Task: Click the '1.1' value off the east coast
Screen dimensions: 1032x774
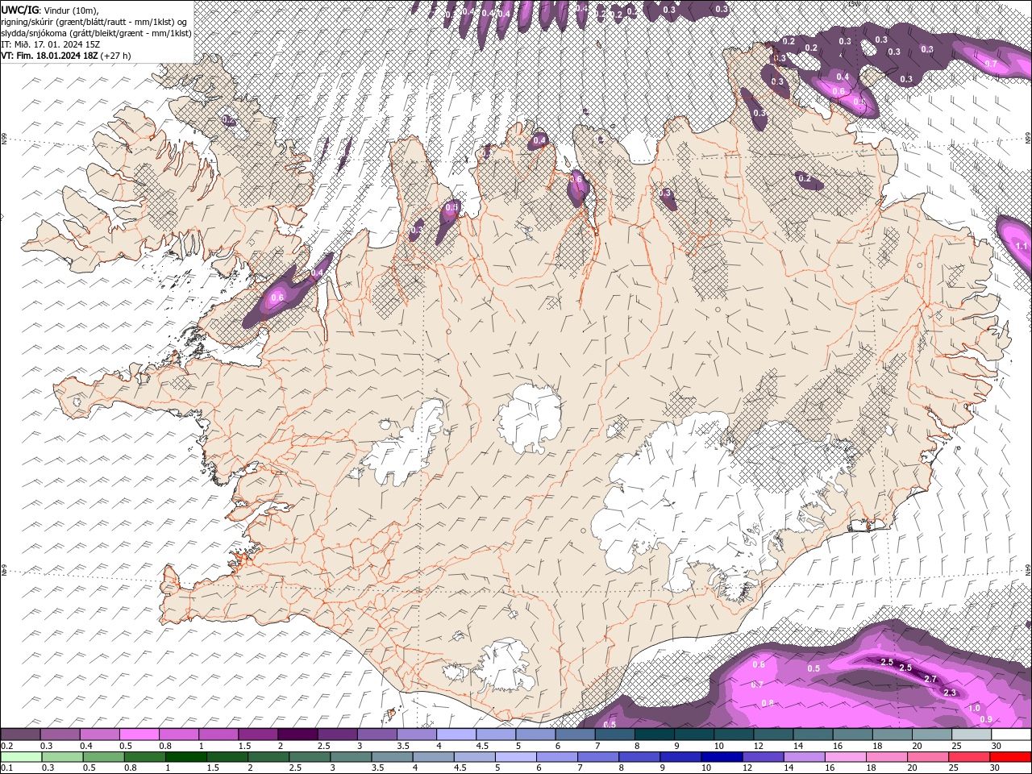Action: (1022, 246)
